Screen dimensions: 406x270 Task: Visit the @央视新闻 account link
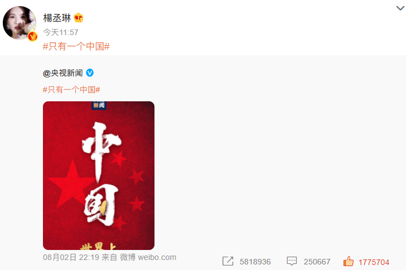63,73
